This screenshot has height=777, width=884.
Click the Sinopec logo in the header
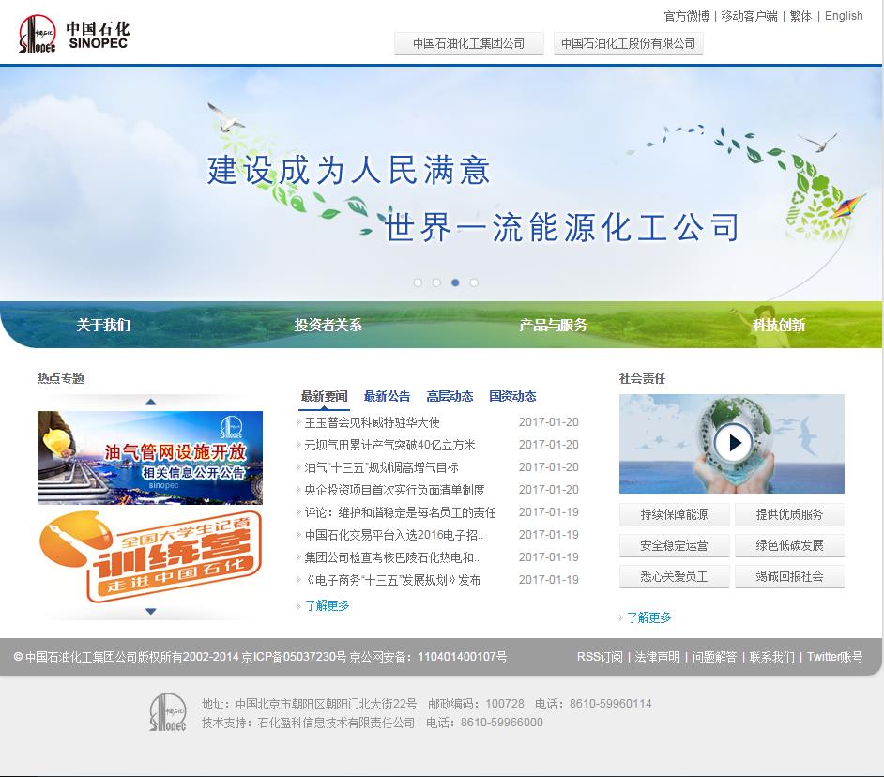74,34
